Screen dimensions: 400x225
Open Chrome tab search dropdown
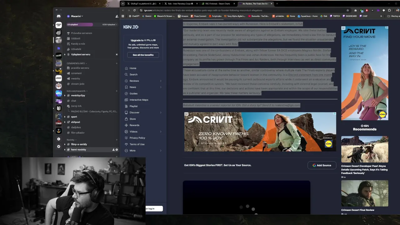[x=123, y=4]
